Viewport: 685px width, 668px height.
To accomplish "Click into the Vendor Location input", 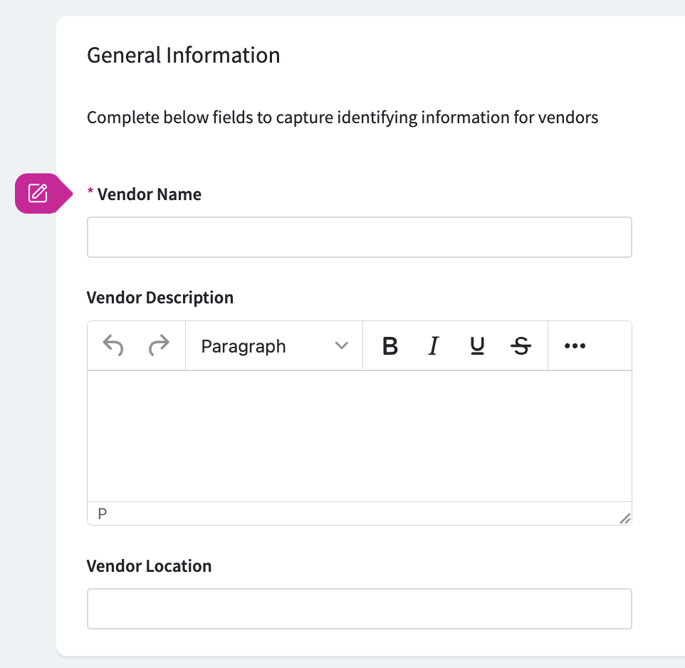I will 359,609.
